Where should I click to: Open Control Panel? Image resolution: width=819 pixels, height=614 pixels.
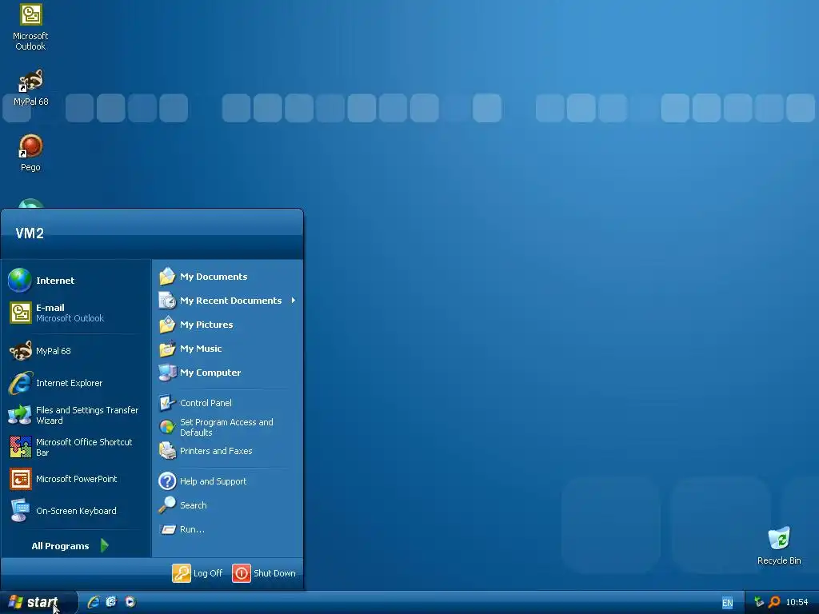227,403
